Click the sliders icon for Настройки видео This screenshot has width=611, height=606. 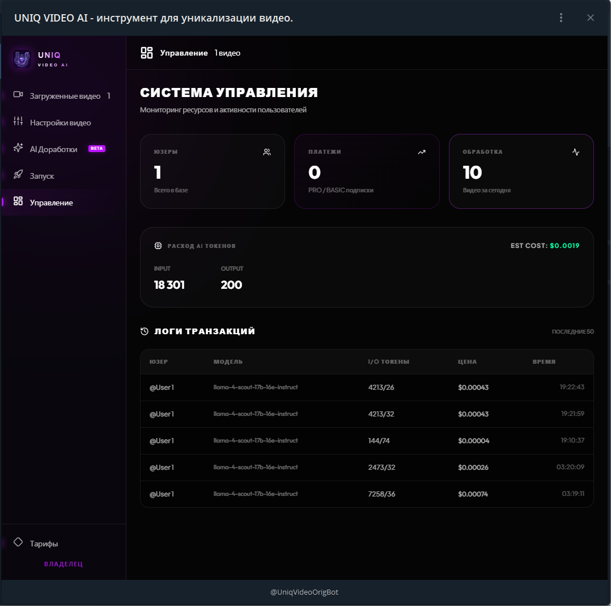click(18, 121)
